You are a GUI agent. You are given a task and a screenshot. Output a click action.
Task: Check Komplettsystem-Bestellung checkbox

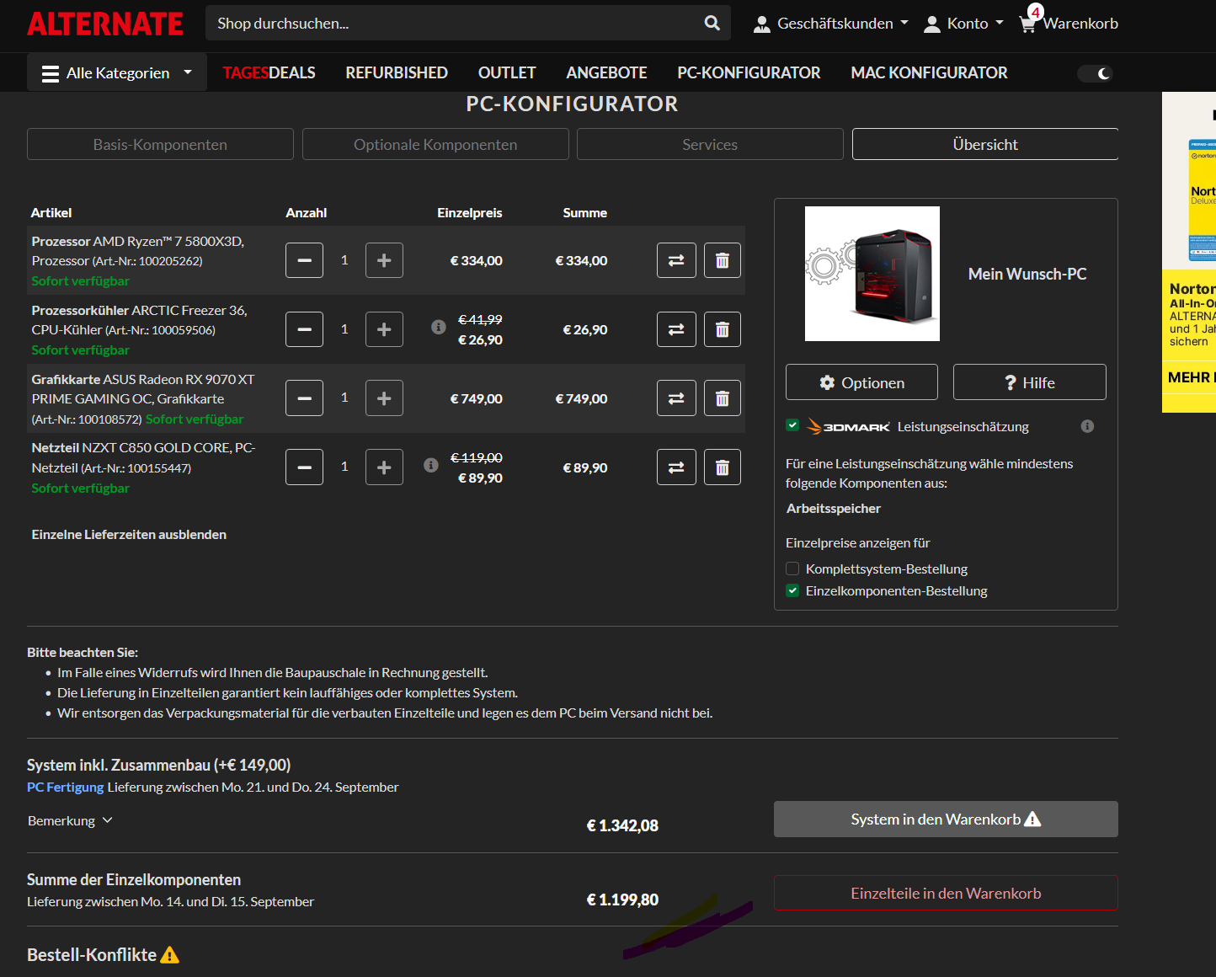pos(792,569)
